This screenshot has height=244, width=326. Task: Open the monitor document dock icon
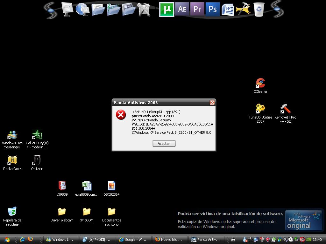tap(67, 9)
